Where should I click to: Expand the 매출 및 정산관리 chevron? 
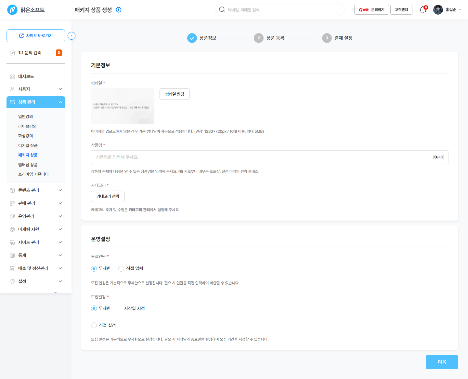60,268
